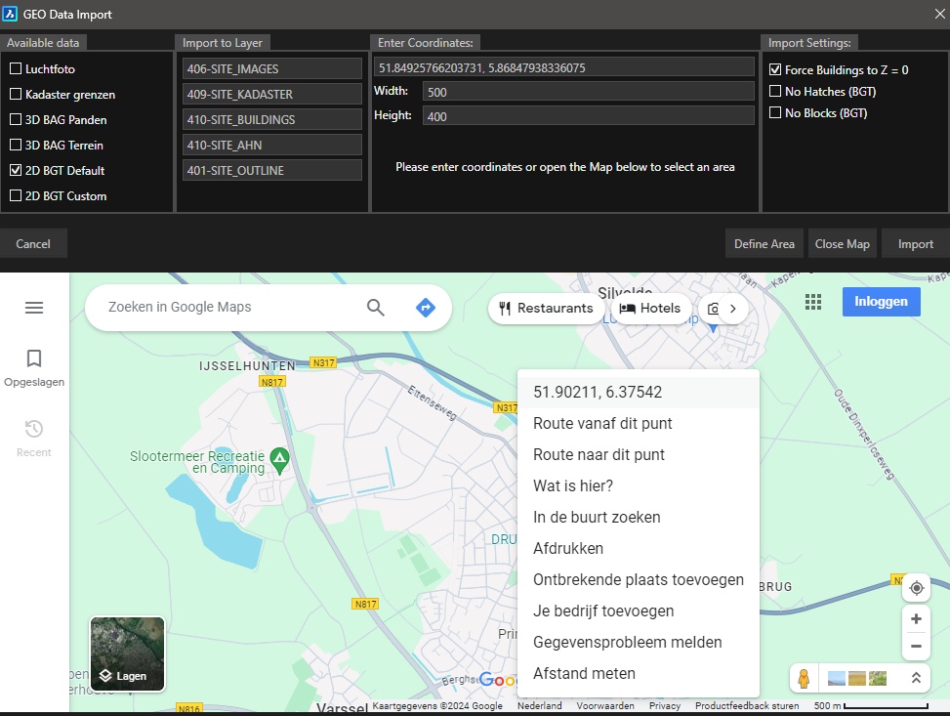950x716 pixels.
Task: Select Route naar dit punt
Action: coord(599,454)
